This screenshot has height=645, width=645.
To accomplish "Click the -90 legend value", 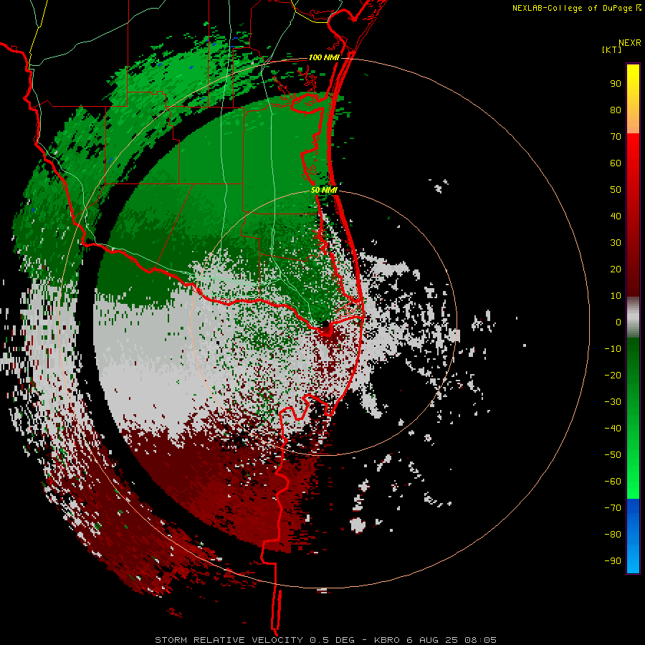I will (613, 561).
